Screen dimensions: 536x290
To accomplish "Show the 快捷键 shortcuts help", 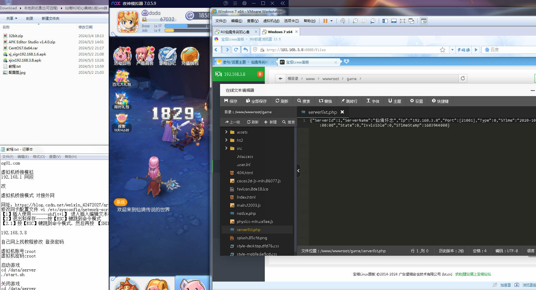I will [x=440, y=101].
